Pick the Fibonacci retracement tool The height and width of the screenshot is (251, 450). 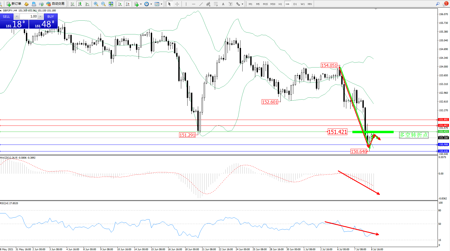[x=216, y=4]
